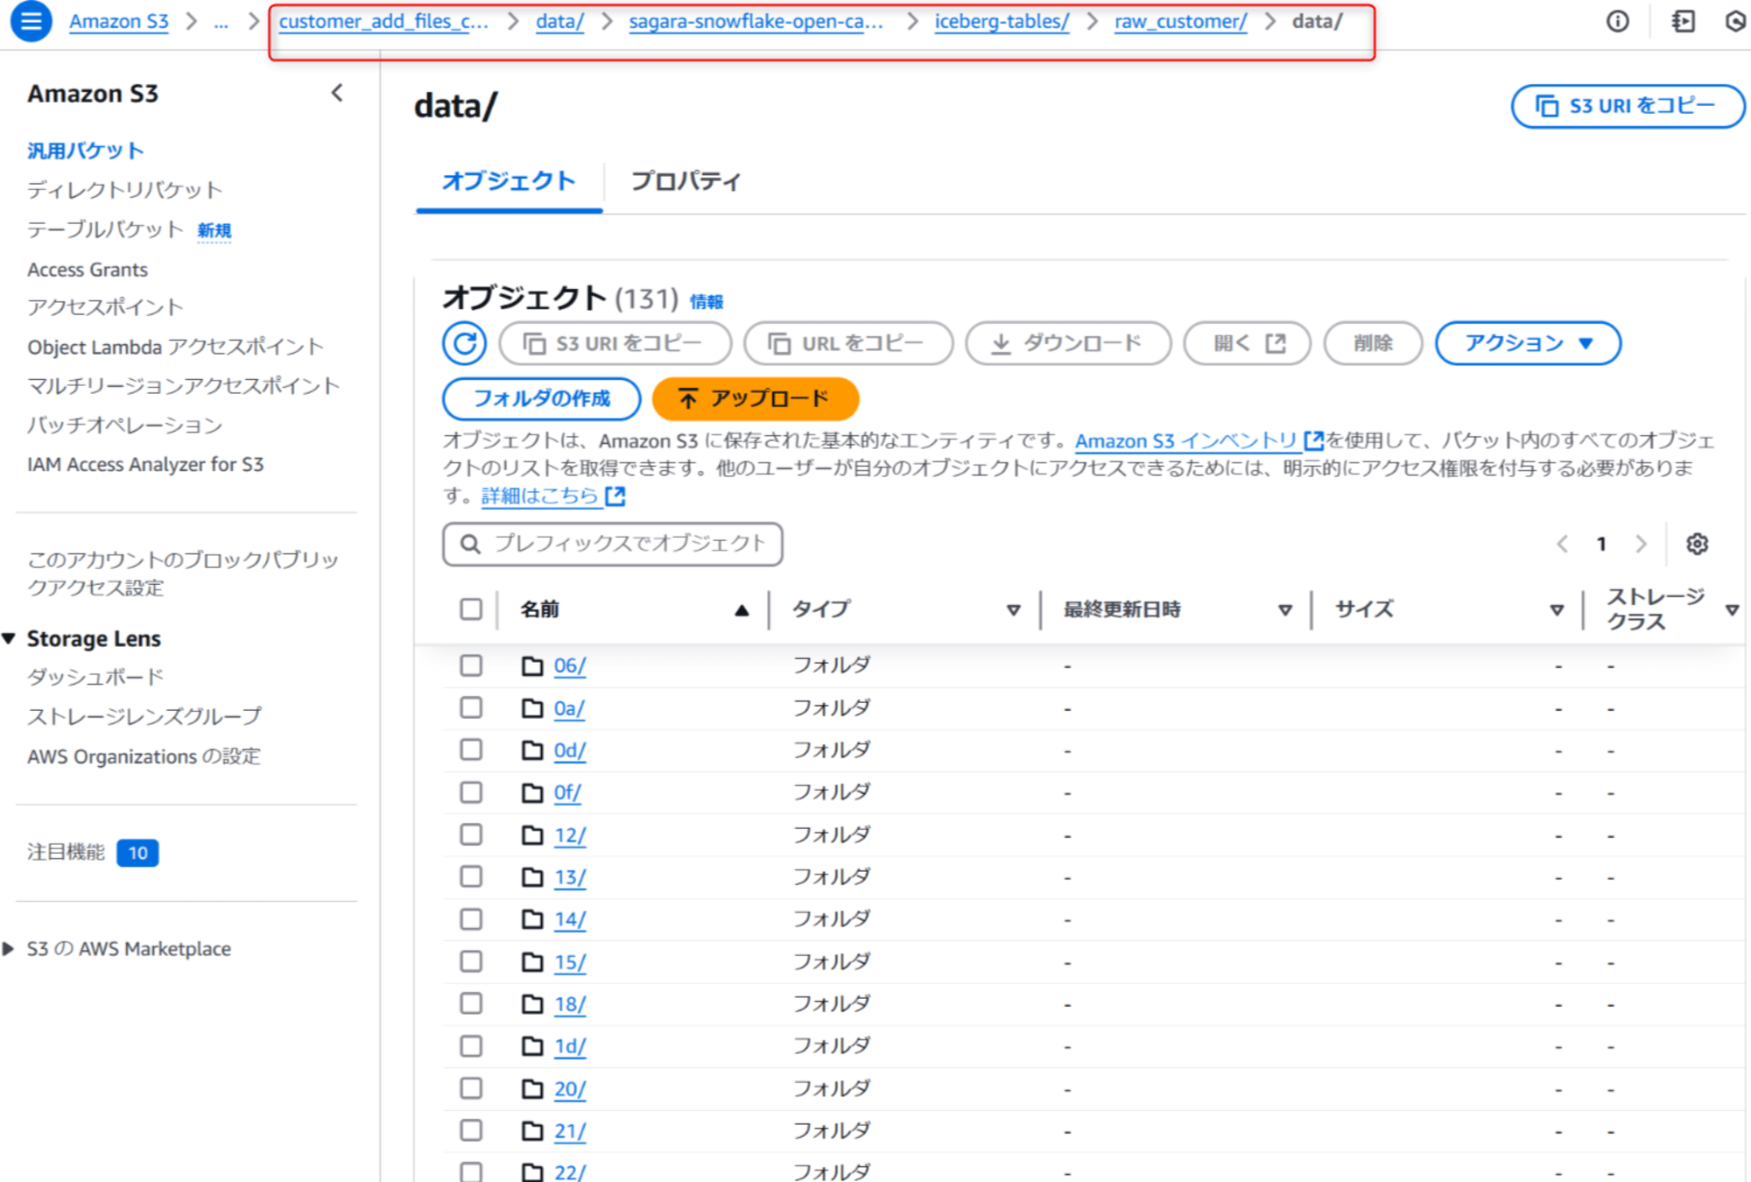Image resolution: width=1751 pixels, height=1182 pixels.
Task: Click the folder icon of 18/ row
Action: point(532,1004)
